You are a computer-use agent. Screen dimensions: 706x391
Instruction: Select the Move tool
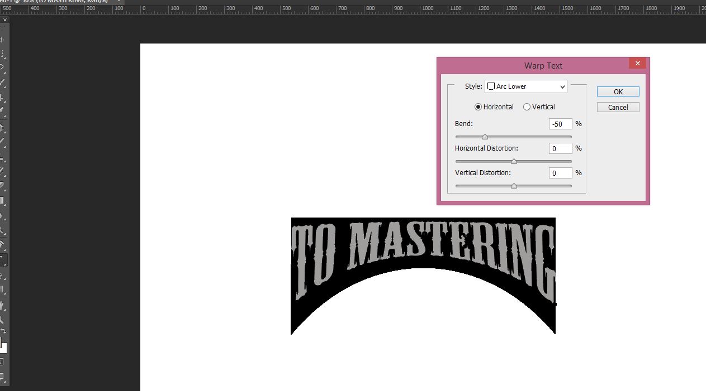(2, 40)
